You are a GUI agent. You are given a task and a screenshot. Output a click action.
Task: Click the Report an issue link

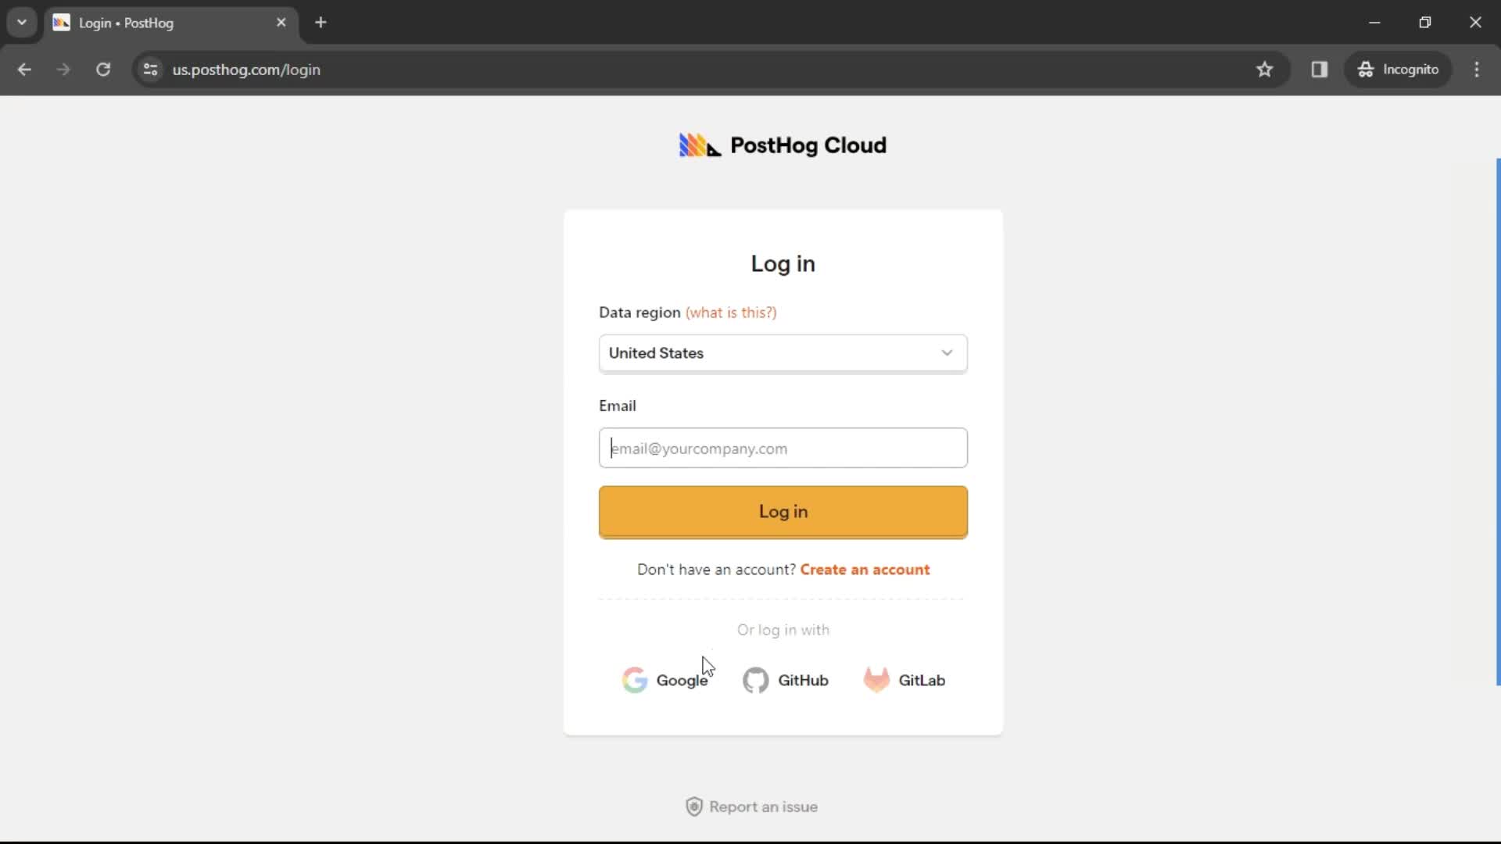[x=751, y=806]
